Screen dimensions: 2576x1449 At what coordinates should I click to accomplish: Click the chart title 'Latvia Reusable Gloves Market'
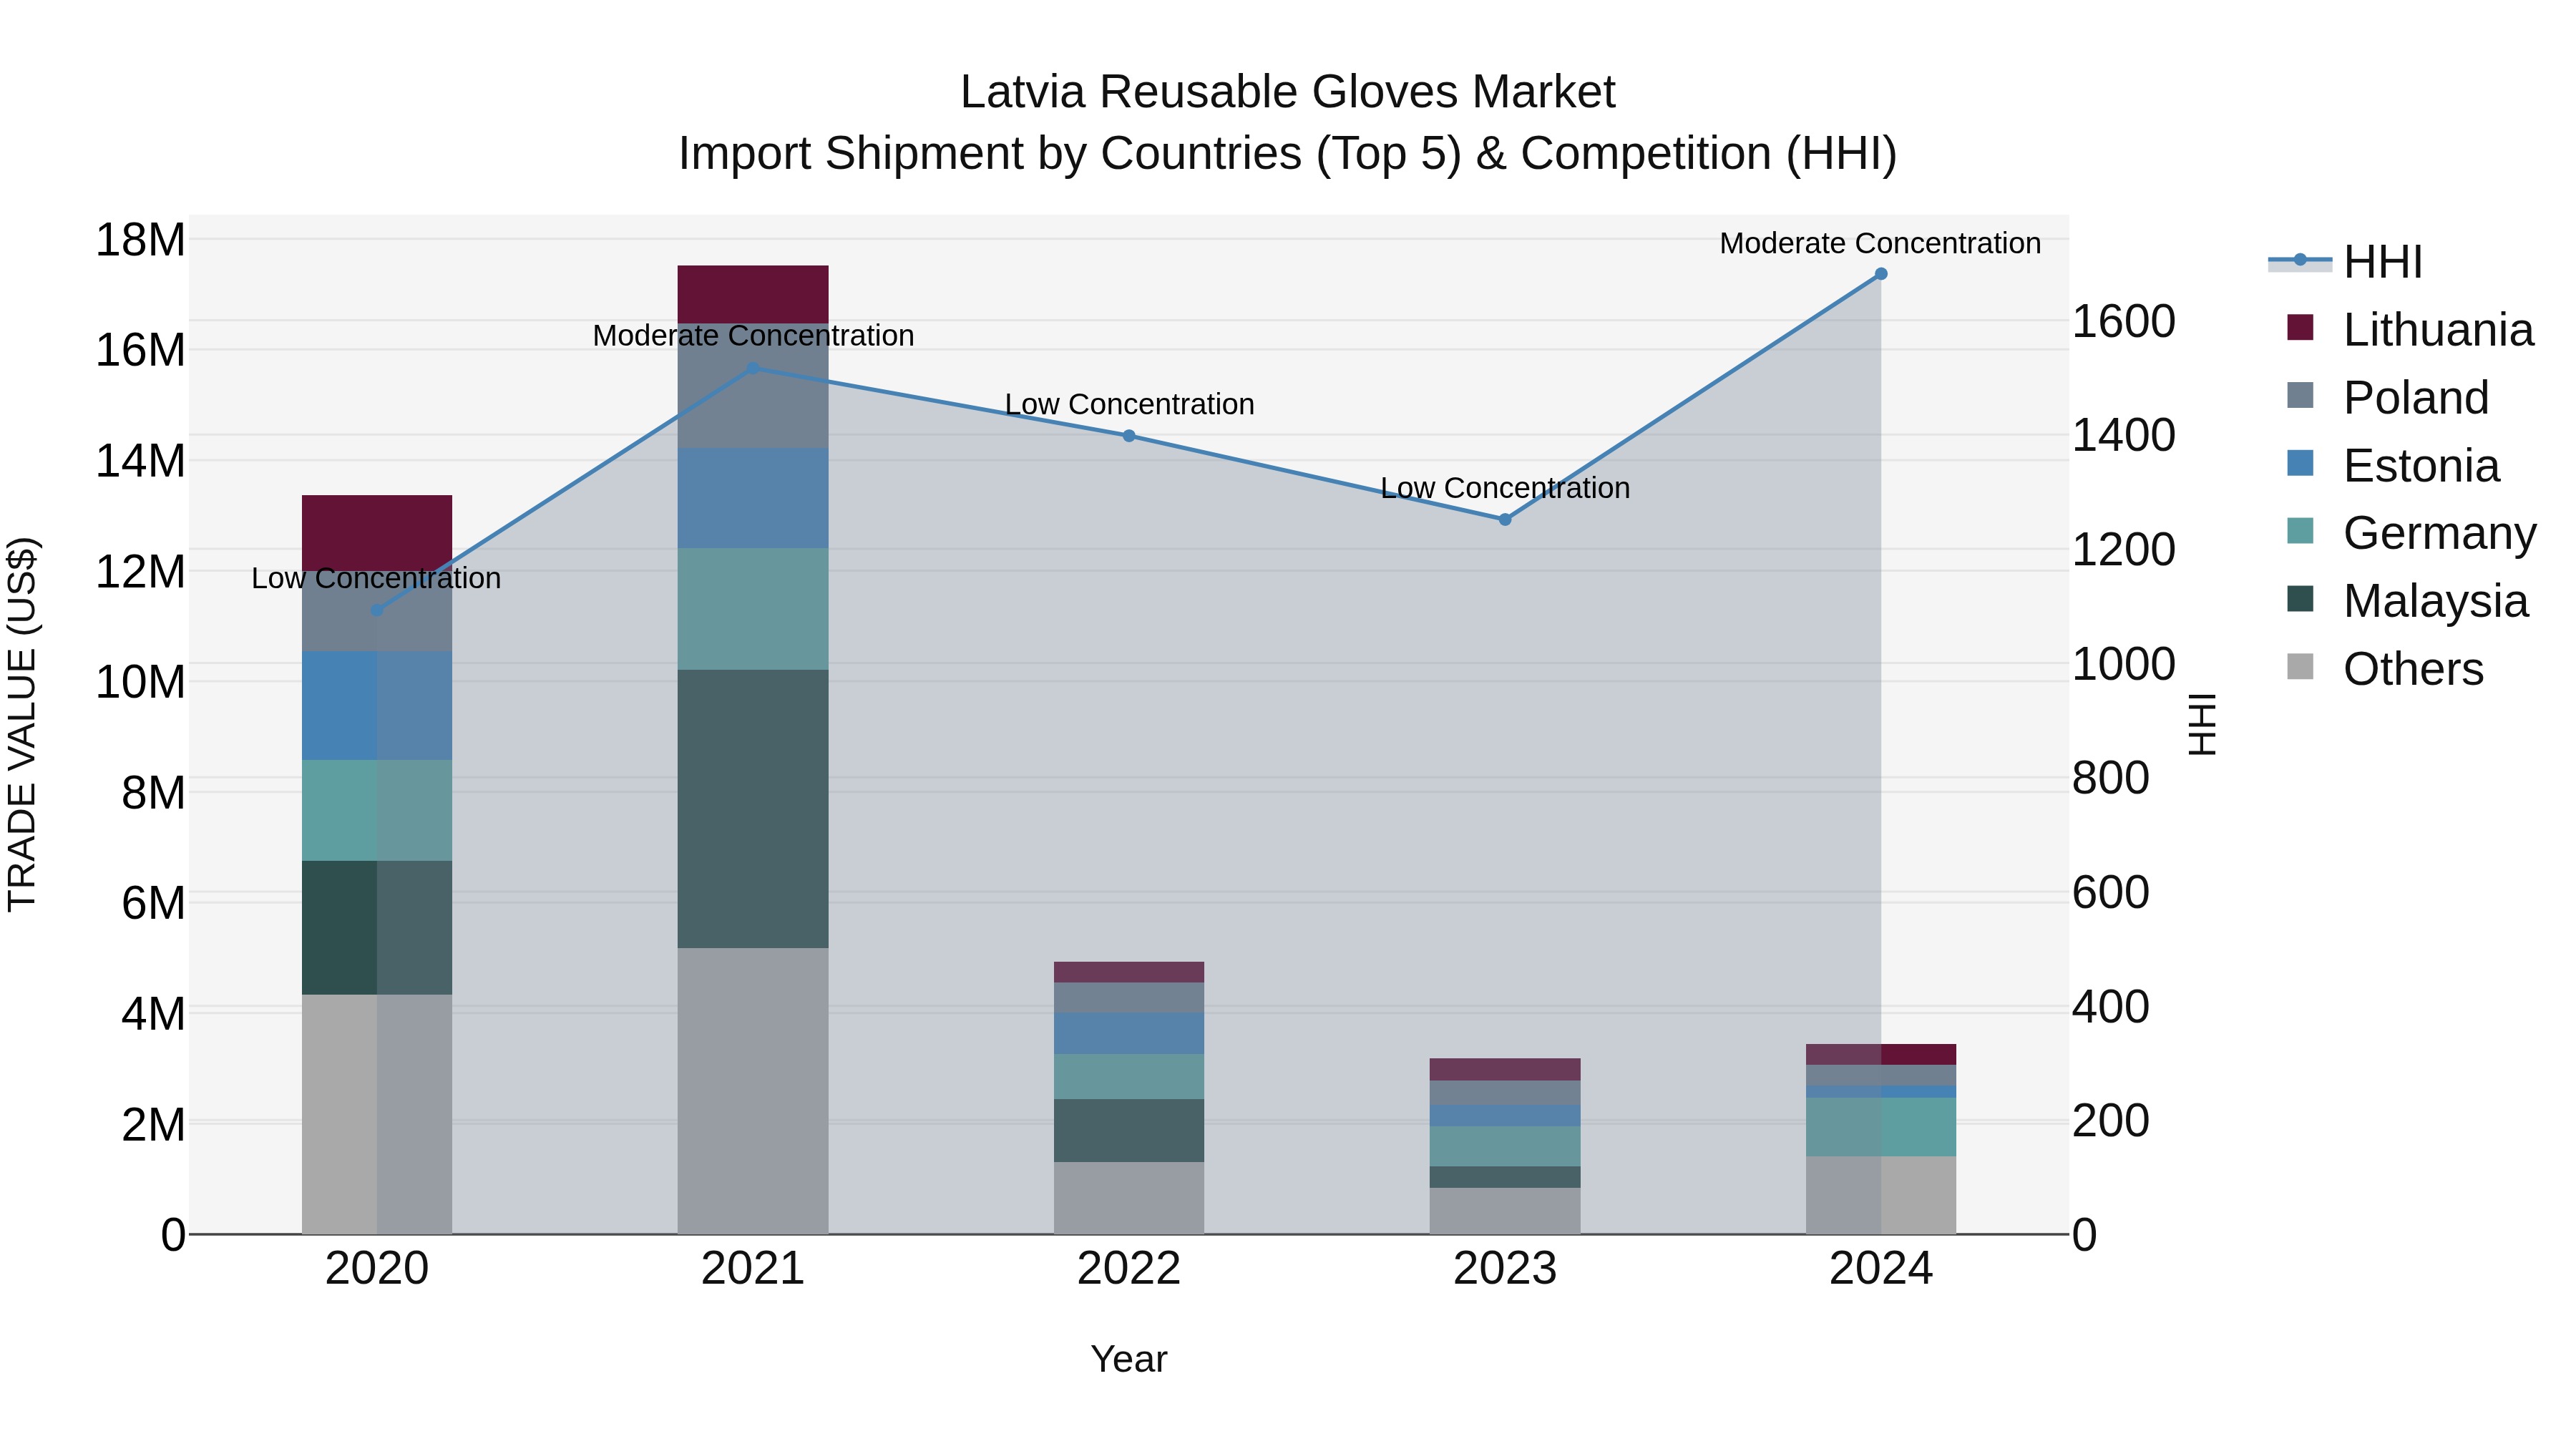1288,92
